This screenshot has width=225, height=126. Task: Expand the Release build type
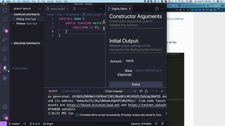13,23
